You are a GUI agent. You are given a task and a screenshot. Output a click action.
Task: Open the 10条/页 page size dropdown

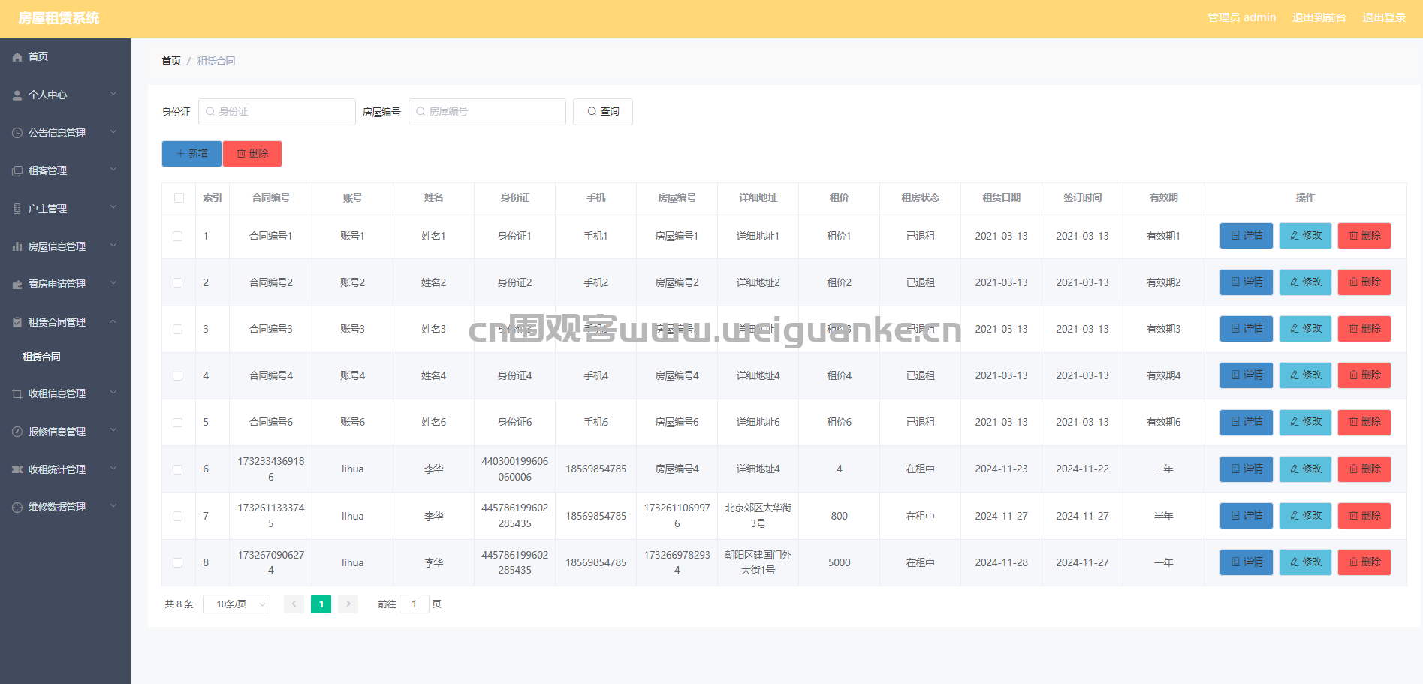click(237, 604)
